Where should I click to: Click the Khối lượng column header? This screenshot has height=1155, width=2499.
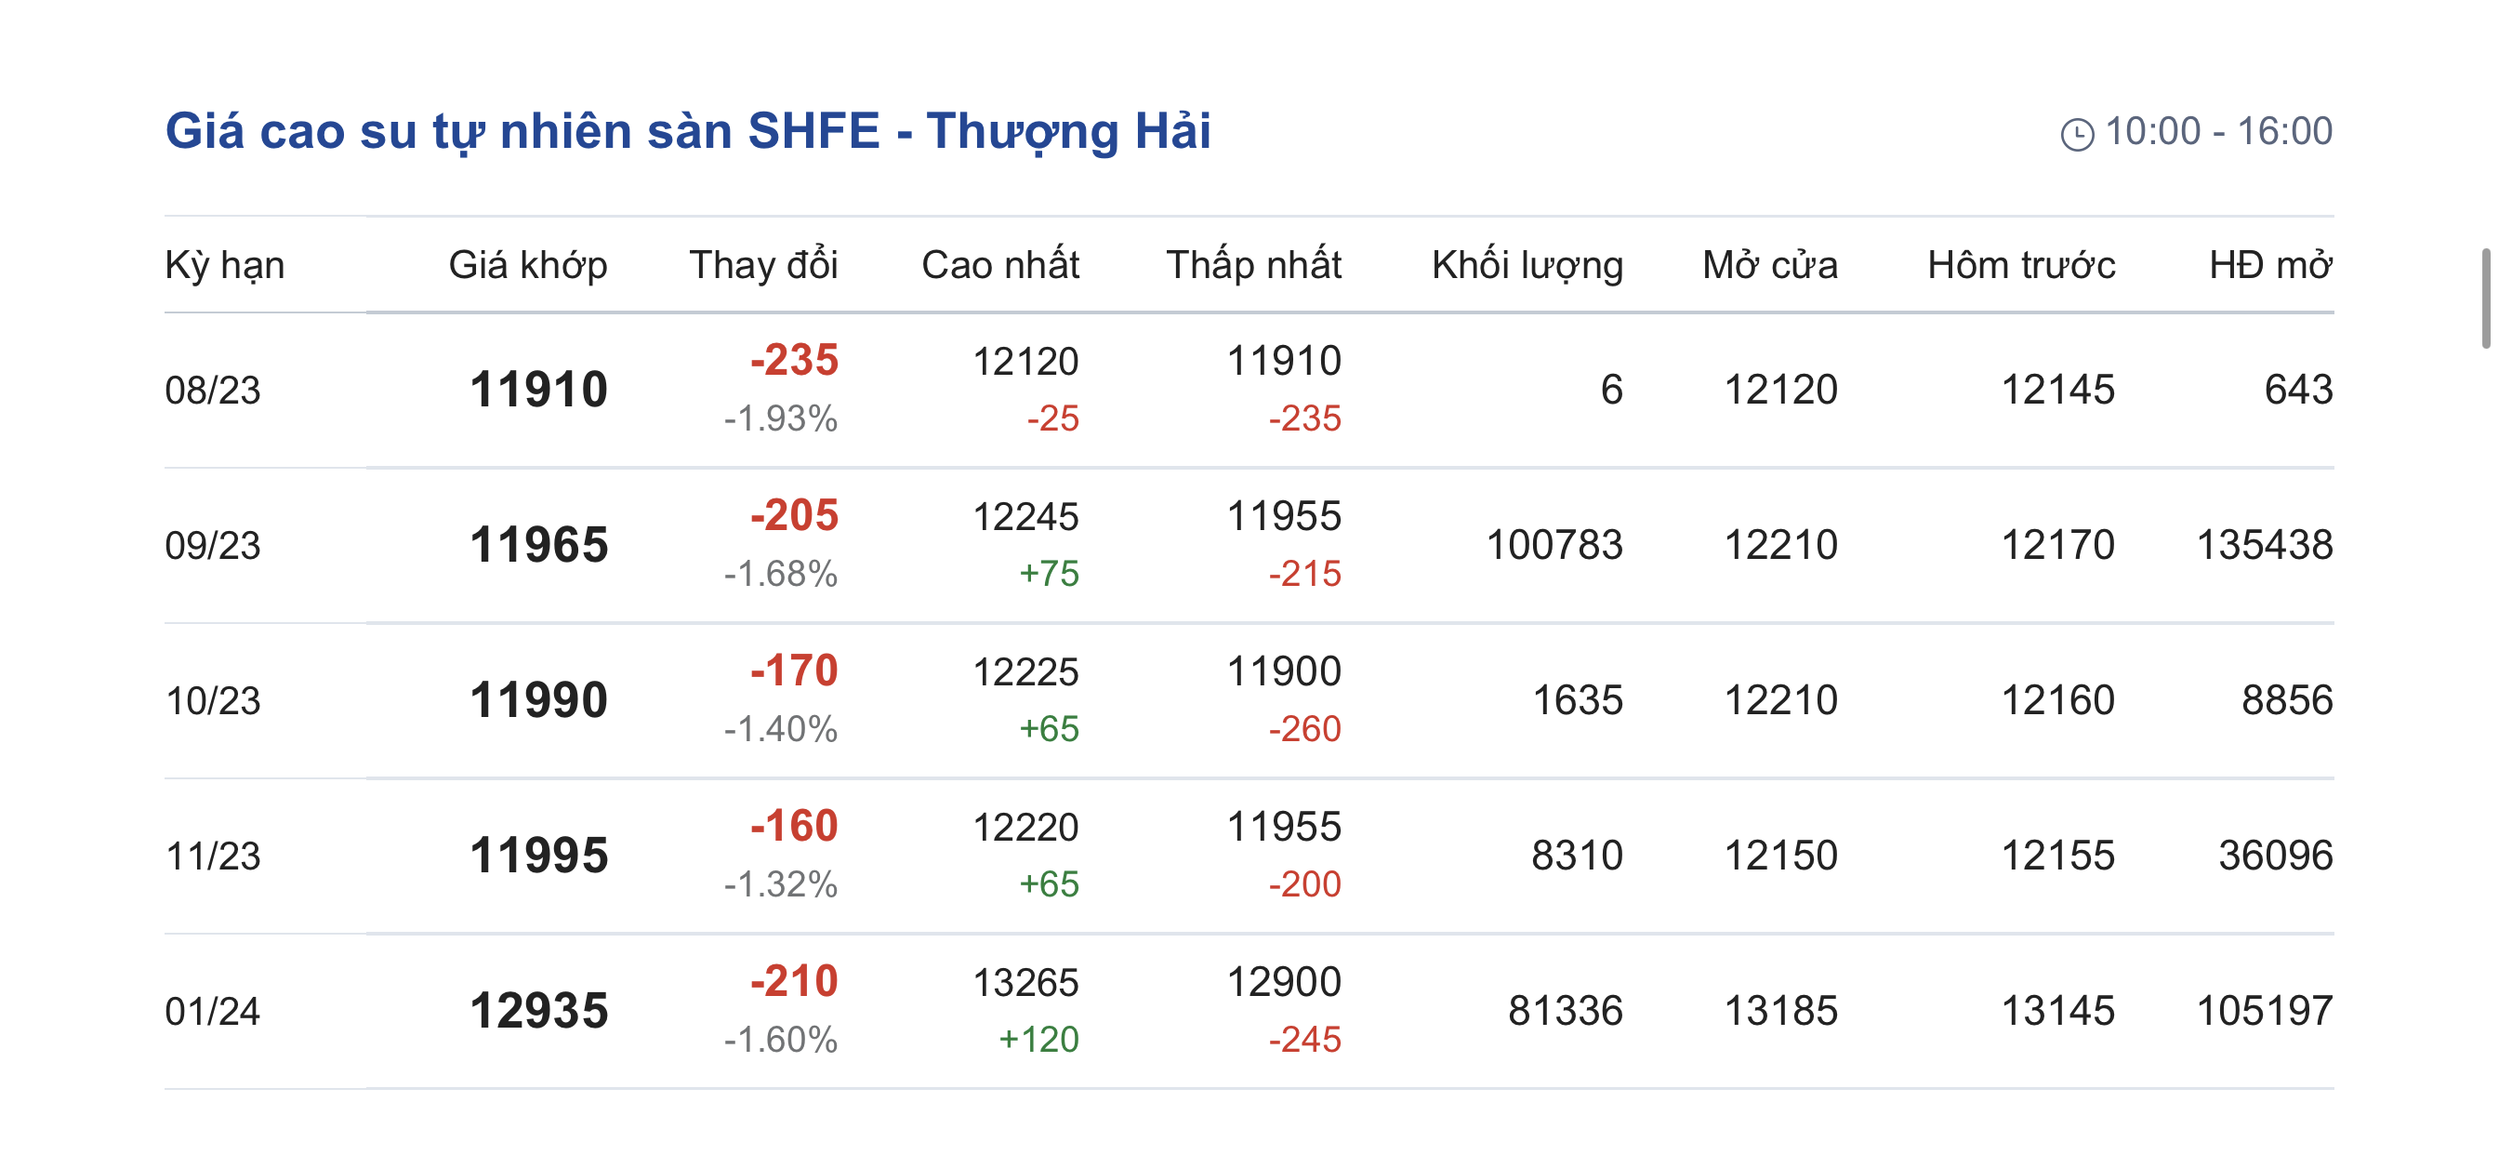point(1527,265)
